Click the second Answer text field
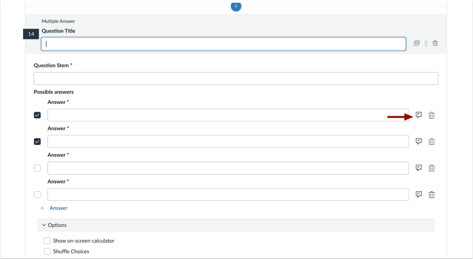Screen dimensions: 473x259 (228, 141)
